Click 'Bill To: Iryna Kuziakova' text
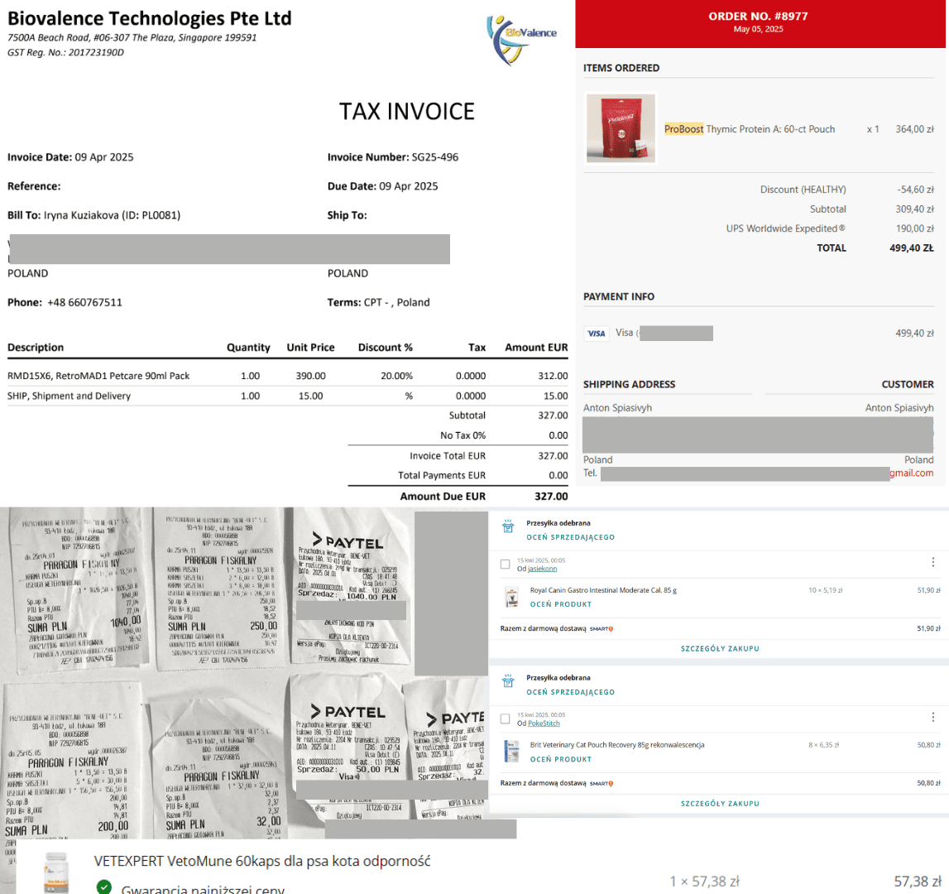Image resolution: width=949 pixels, height=894 pixels. pyautogui.click(x=93, y=215)
